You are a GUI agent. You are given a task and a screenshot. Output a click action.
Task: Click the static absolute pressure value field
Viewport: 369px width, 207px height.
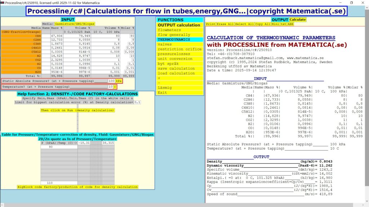pyautogui.click(x=111, y=81)
